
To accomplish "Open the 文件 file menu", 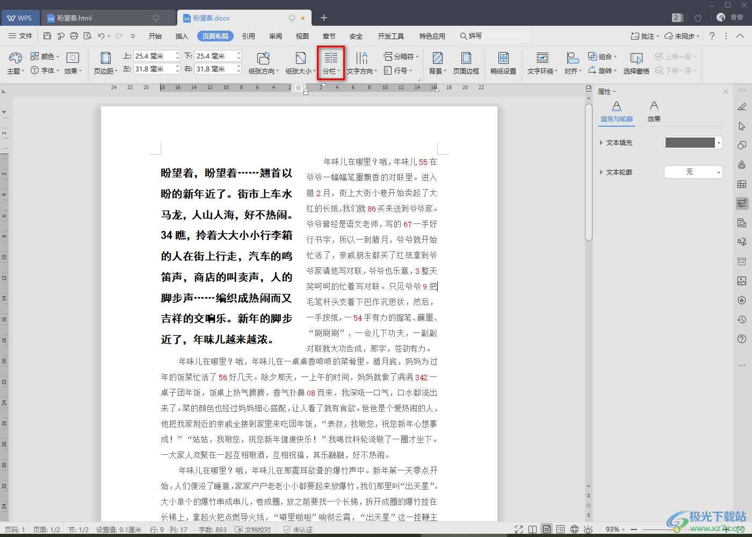I will point(20,36).
